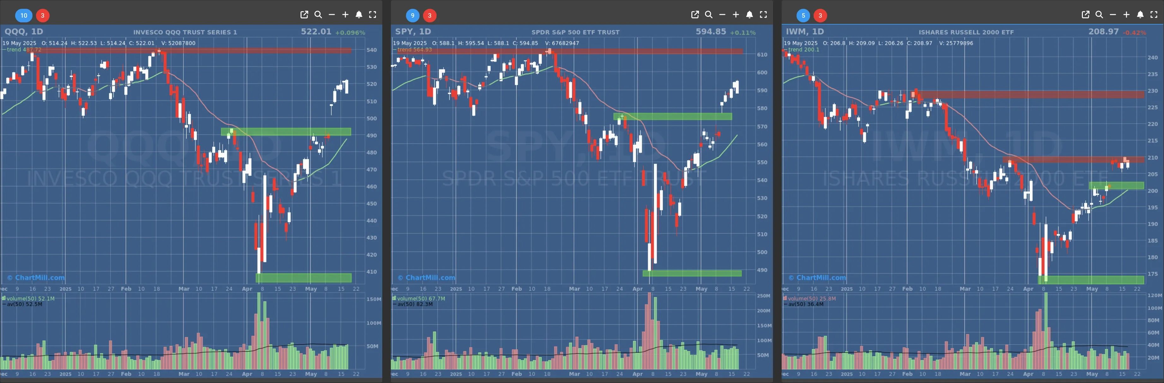Viewport: 1164px width, 383px height.
Task: Click QQQ last price 522.01
Action: click(x=316, y=32)
